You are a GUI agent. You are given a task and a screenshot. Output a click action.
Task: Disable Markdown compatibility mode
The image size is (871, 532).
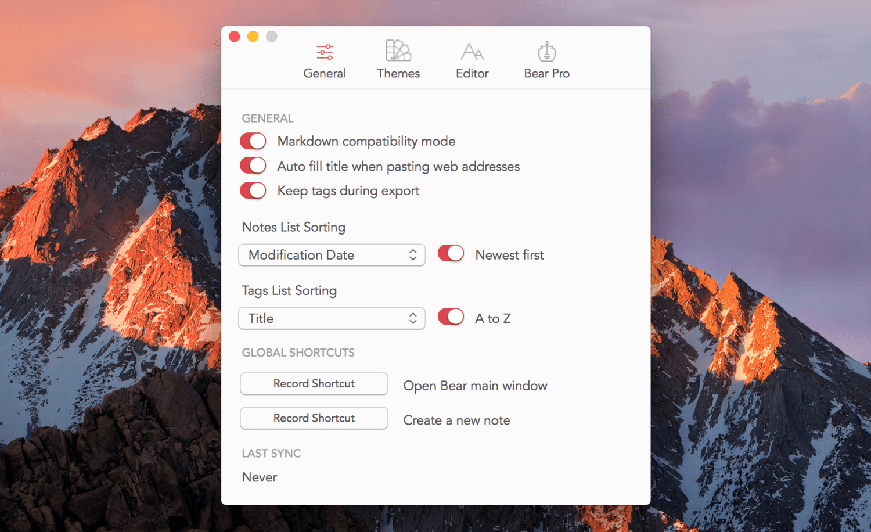(253, 141)
